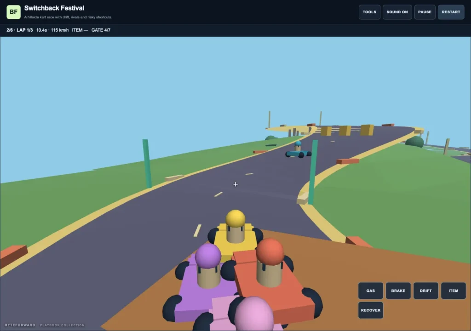The height and width of the screenshot is (331, 471).
Task: Click the "ITEM —" status text
Action: point(80,30)
